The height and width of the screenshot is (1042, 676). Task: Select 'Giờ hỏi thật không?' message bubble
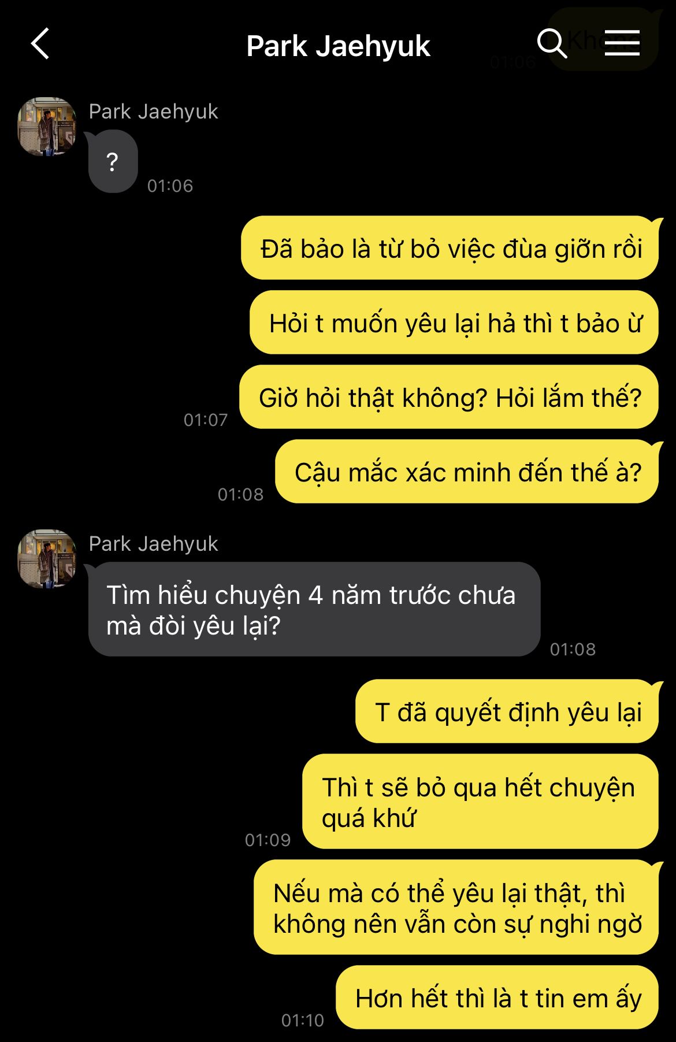449,398
